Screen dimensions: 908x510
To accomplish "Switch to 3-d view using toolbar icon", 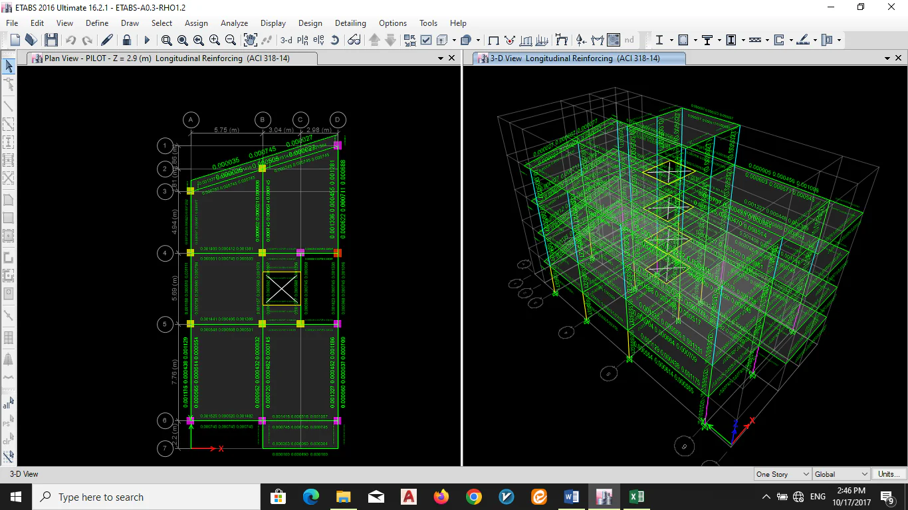I will point(286,41).
